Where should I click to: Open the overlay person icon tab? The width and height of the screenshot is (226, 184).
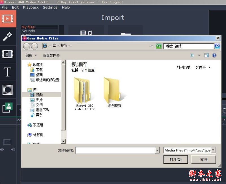[8, 107]
